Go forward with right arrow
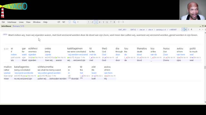Image resolution: width=206 pixels, height=115 pixels. (x=123, y=22)
